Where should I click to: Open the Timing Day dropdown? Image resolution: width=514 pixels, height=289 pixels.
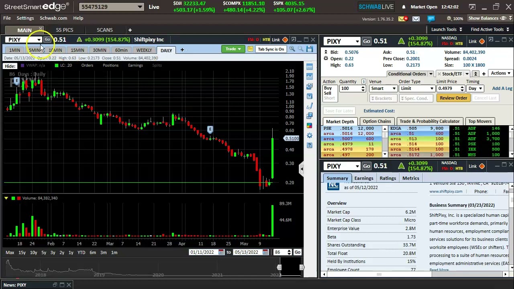475,88
